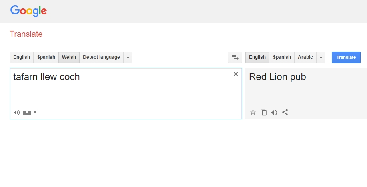Open input tools dropdown arrow beside keyboard

click(35, 112)
